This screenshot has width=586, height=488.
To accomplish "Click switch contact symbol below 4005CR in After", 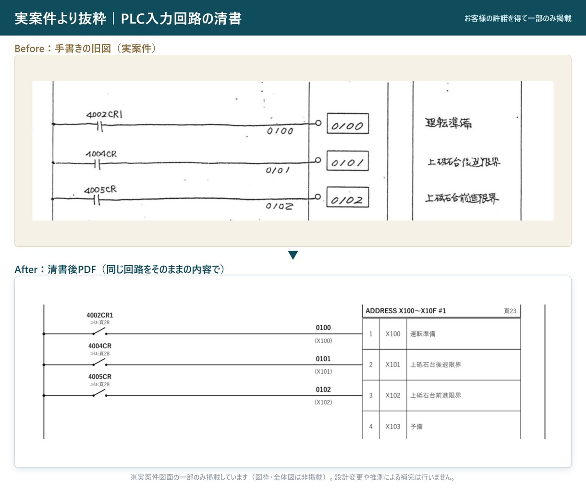I will coord(99,393).
